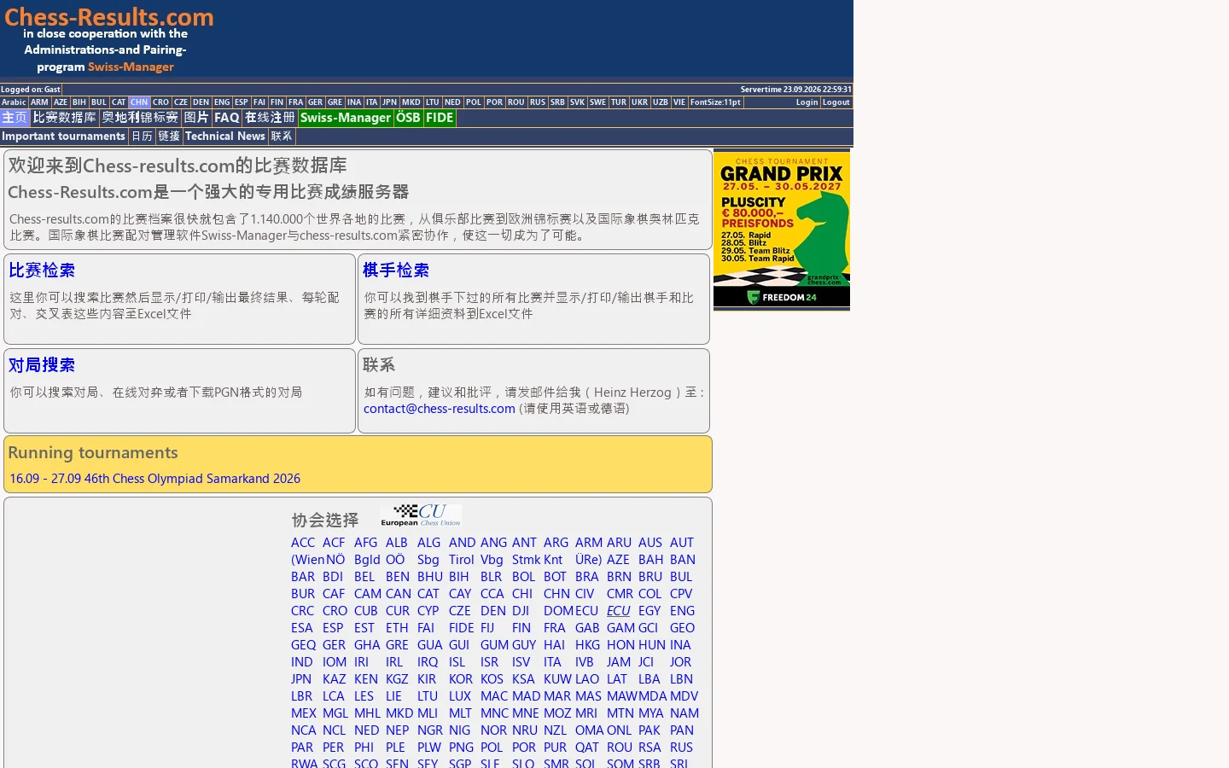Viewport: 1229px width, 768px height.
Task: Open the RUS federation in the list
Action: (x=682, y=748)
